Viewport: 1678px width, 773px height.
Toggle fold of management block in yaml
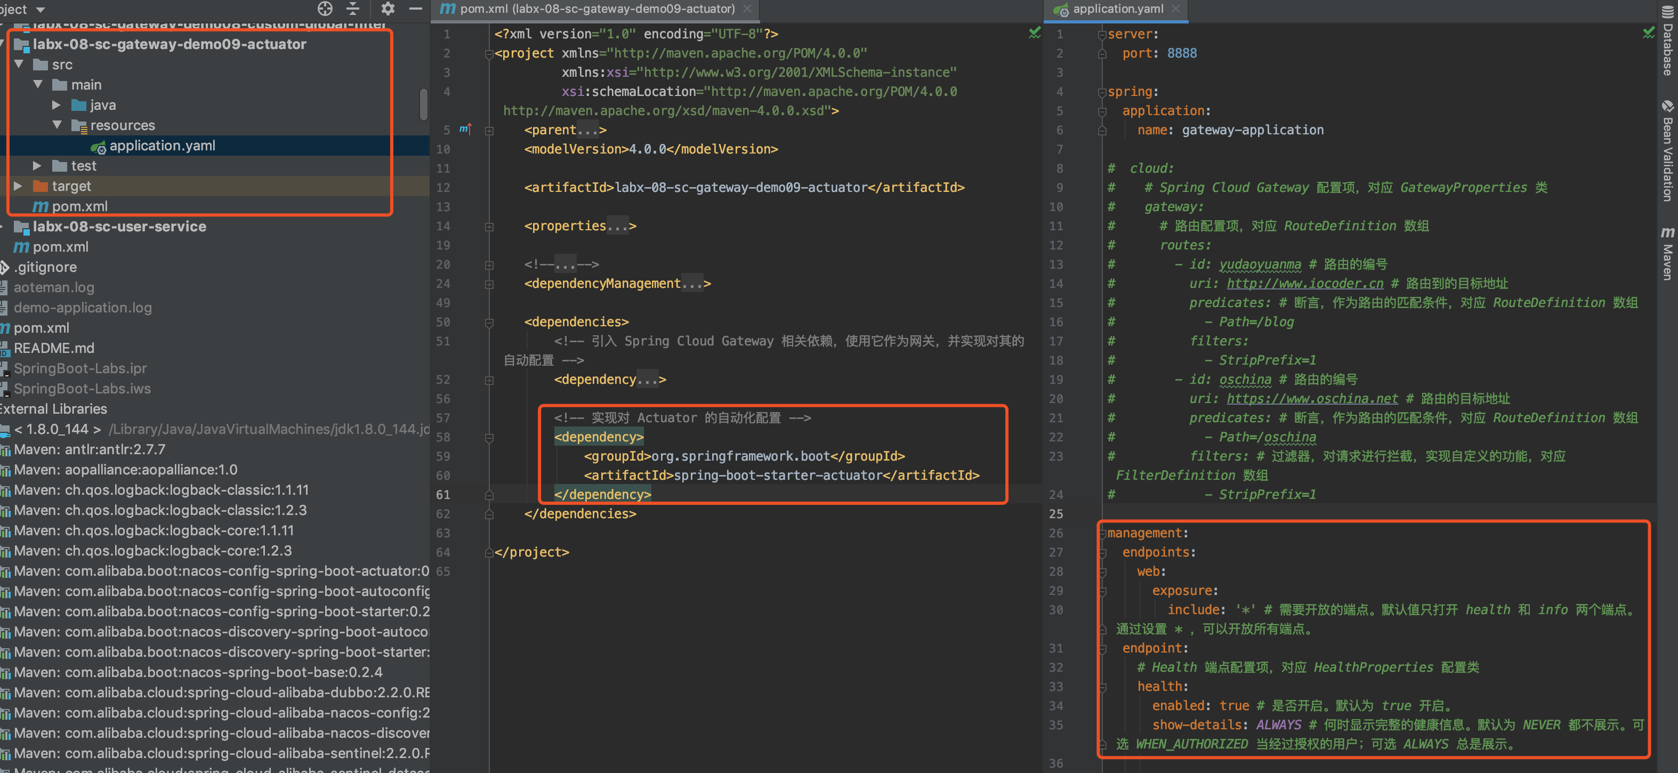pos(1102,533)
